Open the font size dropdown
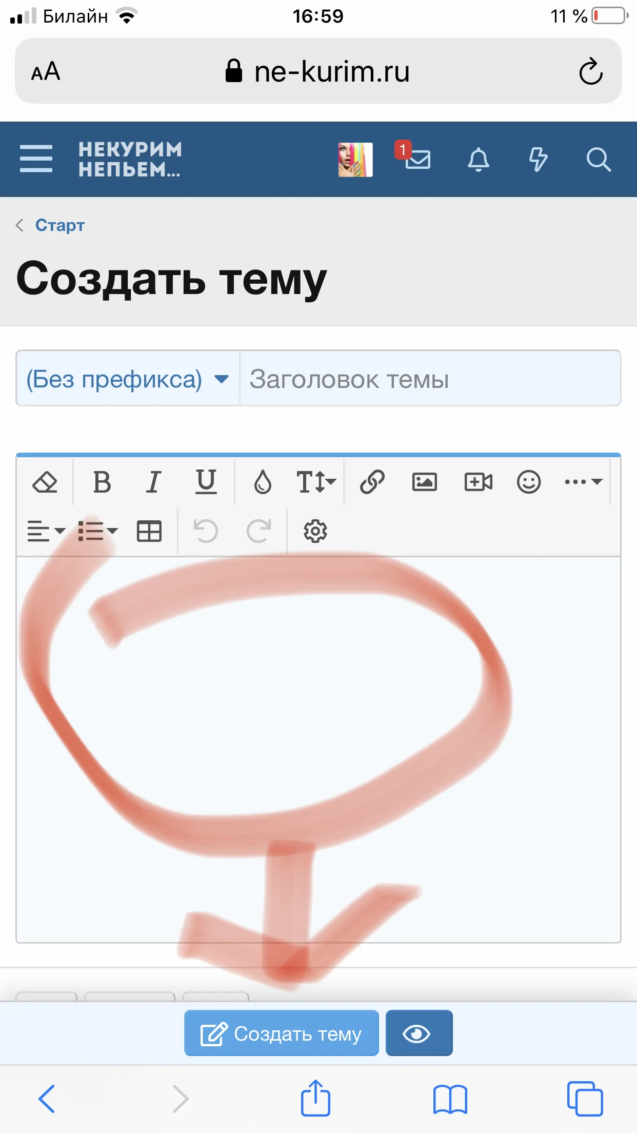This screenshot has width=637, height=1133. coord(316,482)
